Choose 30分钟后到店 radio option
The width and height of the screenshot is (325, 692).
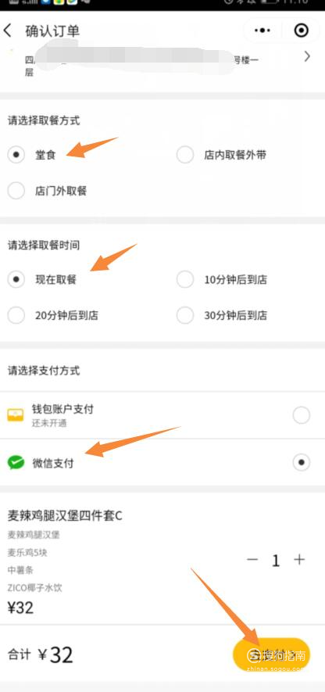185,315
